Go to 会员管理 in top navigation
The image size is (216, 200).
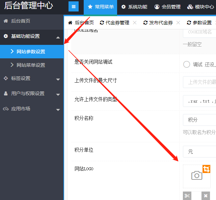(167, 7)
